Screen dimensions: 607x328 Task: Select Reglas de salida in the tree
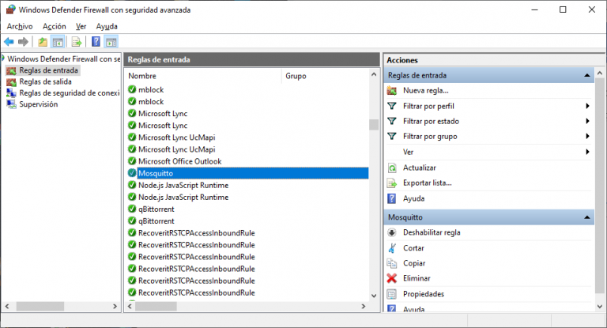(46, 81)
